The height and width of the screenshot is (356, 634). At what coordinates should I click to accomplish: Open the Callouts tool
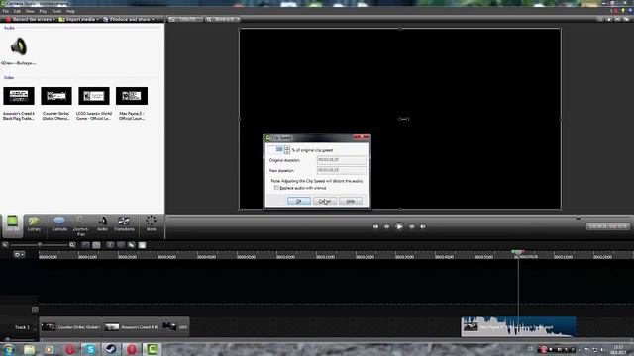pos(59,224)
